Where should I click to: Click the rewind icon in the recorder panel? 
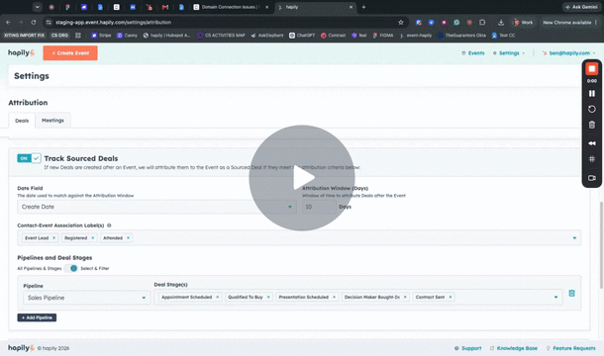pyautogui.click(x=592, y=143)
